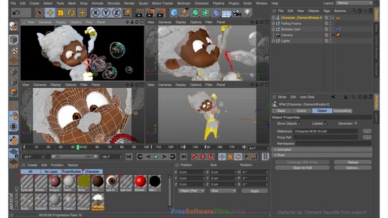Image resolution: width=388 pixels, height=218 pixels.
Task: Toggle the Y axis lock
Action: tap(106, 13)
